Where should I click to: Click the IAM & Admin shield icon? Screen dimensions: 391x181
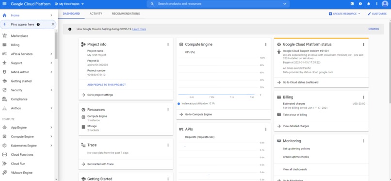[x=4, y=72]
